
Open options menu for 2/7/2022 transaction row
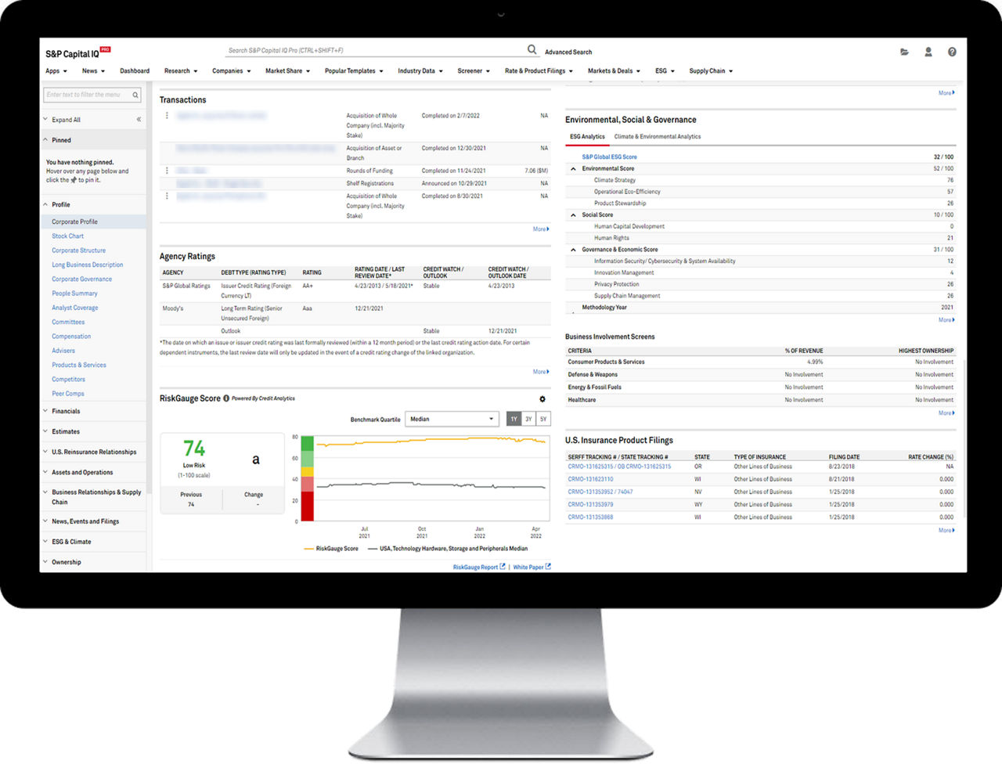167,116
